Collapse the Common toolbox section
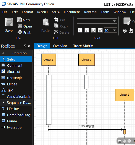 pos(3,53)
